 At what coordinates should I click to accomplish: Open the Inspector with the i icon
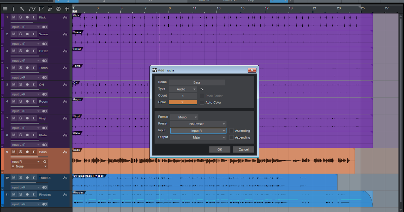(13, 9)
